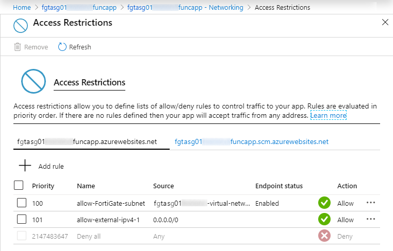The height and width of the screenshot is (251, 393).
Task: Click the Remove trash icon
Action: coord(18,47)
